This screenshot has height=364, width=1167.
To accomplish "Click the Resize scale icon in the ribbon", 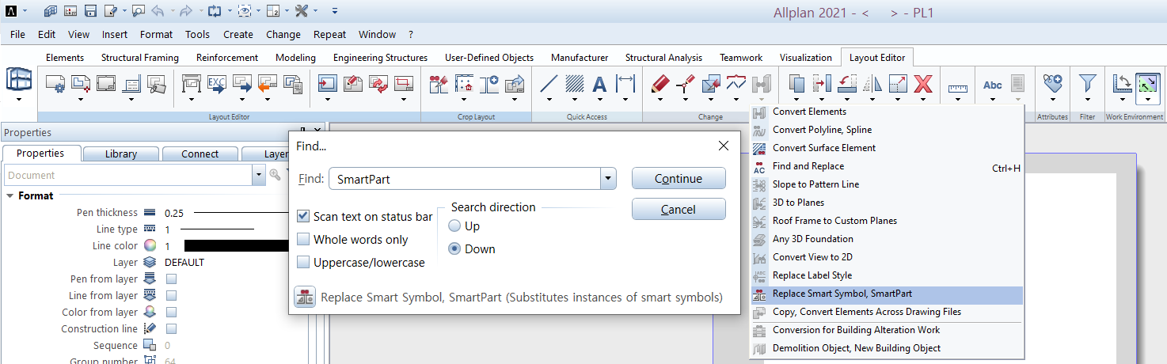I will tap(898, 83).
